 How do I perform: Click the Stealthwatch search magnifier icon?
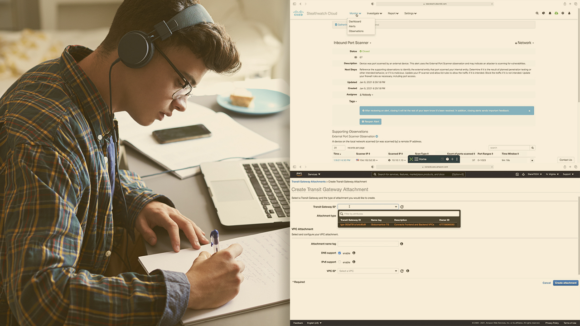coord(537,14)
